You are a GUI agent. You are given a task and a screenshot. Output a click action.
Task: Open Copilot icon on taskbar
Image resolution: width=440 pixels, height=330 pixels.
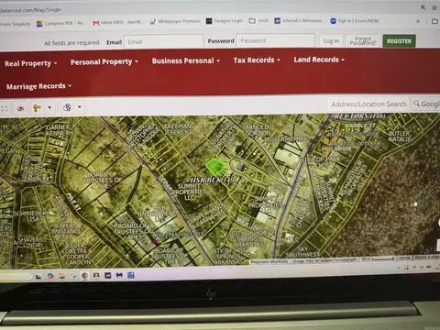tap(50, 276)
